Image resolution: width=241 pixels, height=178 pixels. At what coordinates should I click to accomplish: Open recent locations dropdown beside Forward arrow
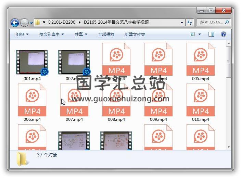coord(31,23)
